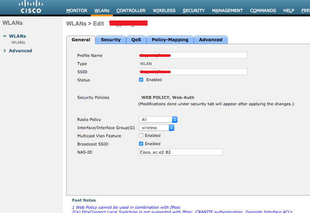Open the Interface/Interface Group dropdown
This screenshot has height=213, width=310.
click(x=158, y=127)
